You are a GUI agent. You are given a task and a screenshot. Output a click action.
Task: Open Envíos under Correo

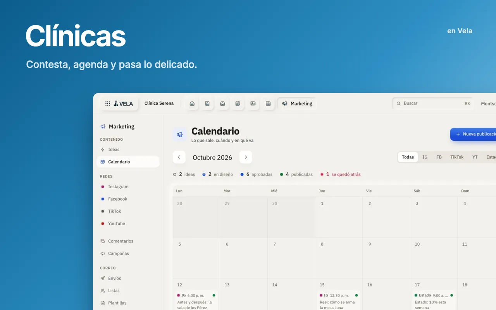pos(128,278)
